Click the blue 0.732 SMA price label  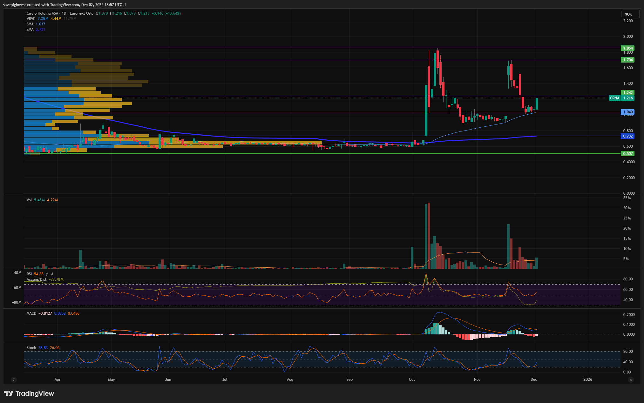(x=627, y=136)
